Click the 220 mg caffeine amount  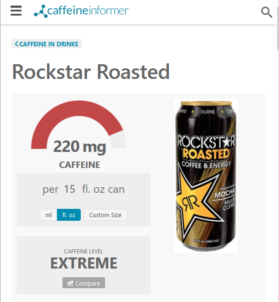[79, 146]
